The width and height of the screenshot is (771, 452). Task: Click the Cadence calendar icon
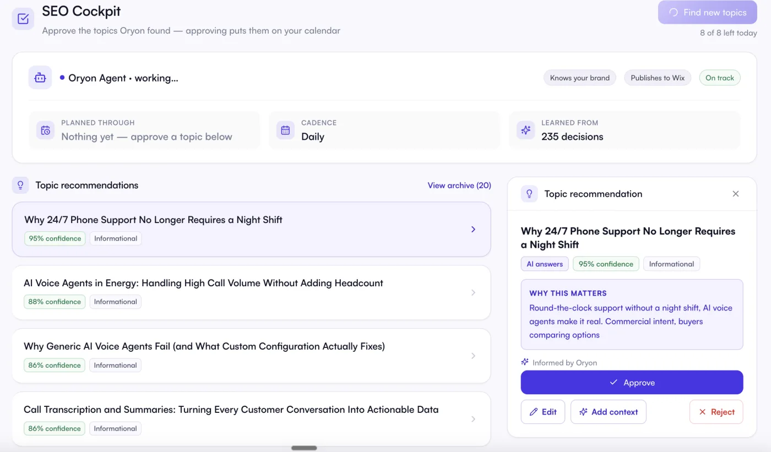pos(285,130)
